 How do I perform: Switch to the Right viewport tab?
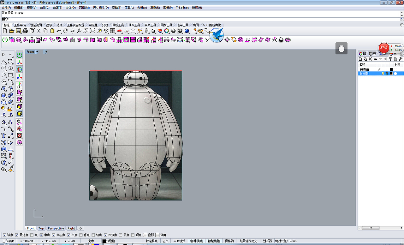tap(71, 228)
